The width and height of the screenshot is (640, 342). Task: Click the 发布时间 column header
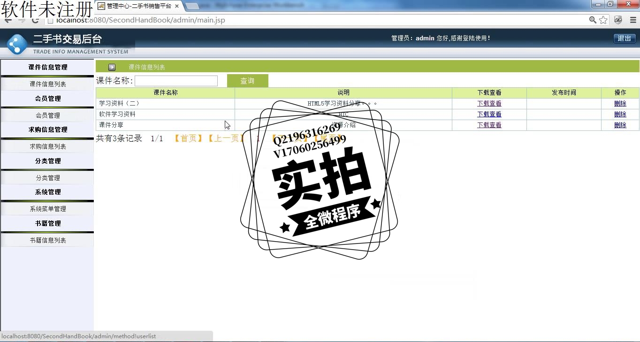(x=564, y=93)
